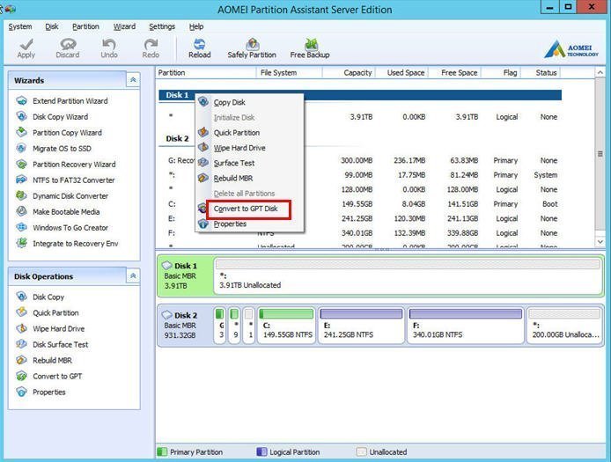
Task: Select the E: partition row in list
Action: click(x=360, y=218)
